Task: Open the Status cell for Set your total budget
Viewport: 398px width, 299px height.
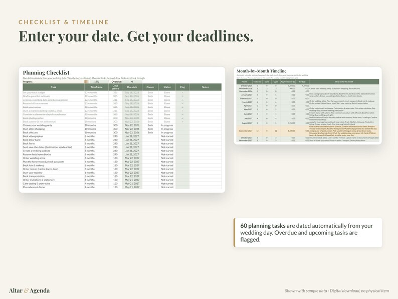Action: click(167, 93)
